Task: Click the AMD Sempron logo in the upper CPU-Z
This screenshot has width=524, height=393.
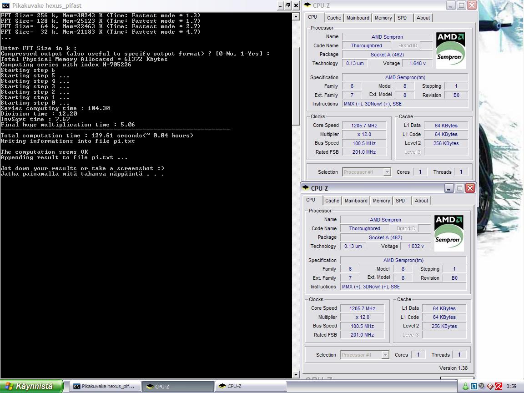Action: [450, 50]
